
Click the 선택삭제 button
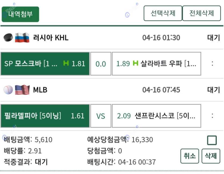point(163,13)
